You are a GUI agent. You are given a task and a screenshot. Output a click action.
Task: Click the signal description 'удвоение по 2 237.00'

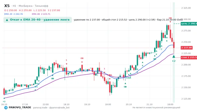(x=87, y=20)
